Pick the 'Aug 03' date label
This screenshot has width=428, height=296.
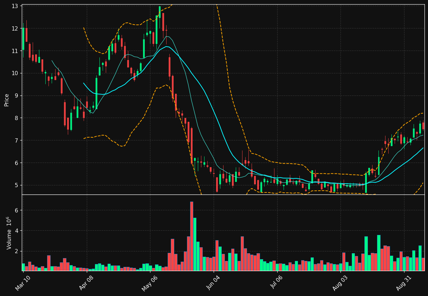coord(341,283)
